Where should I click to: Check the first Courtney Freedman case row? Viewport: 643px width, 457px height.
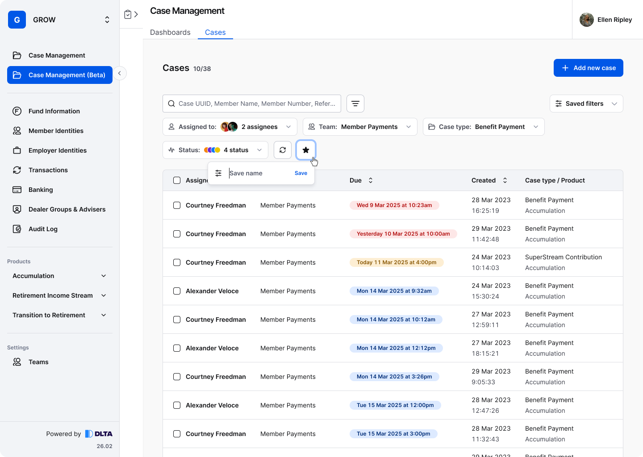(x=177, y=205)
